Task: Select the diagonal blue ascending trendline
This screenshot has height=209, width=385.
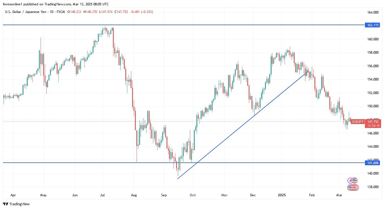Action: pos(243,125)
